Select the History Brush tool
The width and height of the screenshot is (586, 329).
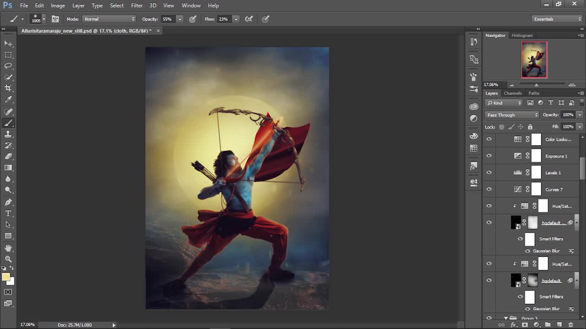tap(8, 145)
